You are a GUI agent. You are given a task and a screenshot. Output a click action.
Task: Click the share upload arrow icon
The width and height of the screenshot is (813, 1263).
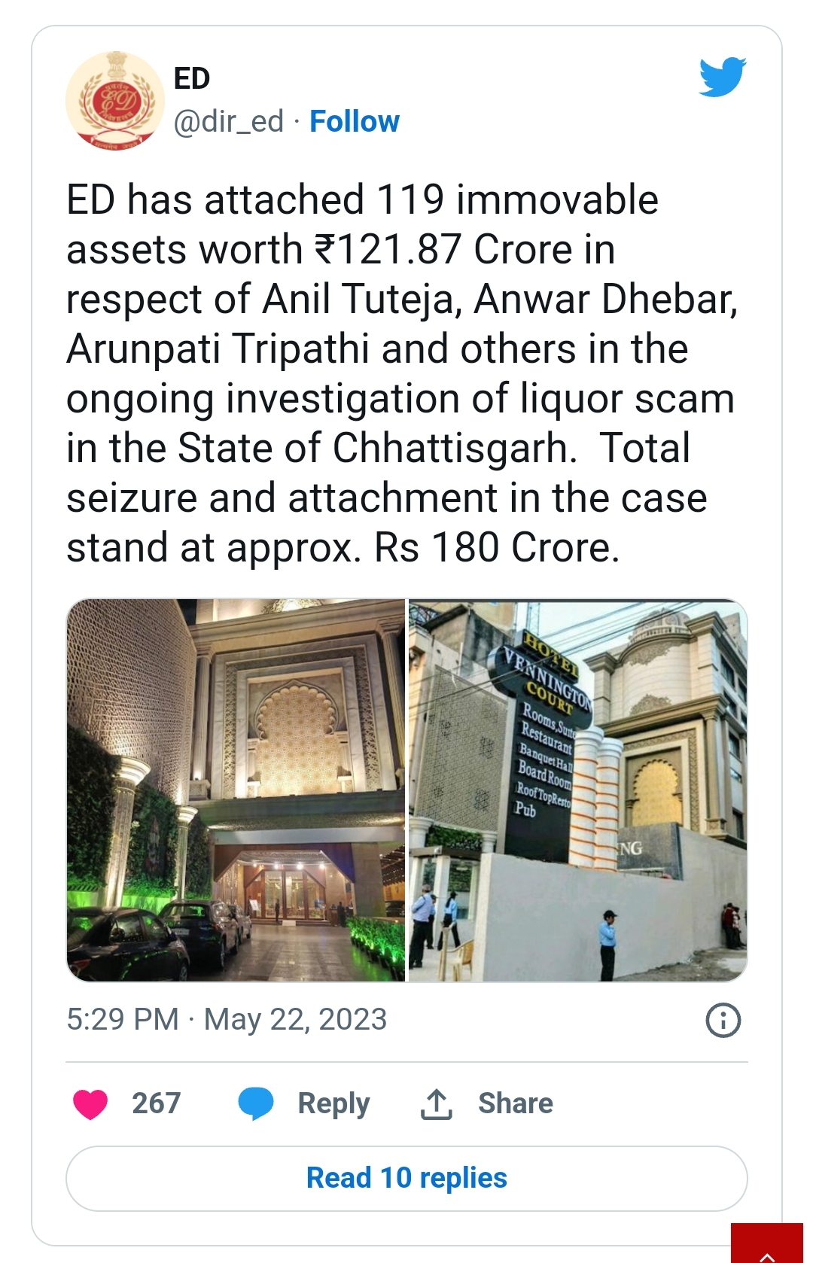(x=437, y=1104)
